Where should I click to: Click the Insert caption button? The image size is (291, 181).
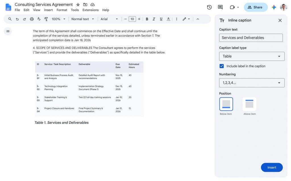tap(271, 167)
